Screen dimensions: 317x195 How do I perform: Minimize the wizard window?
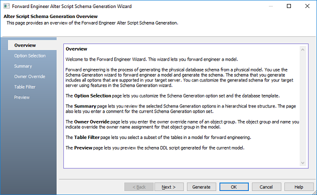[271, 6]
